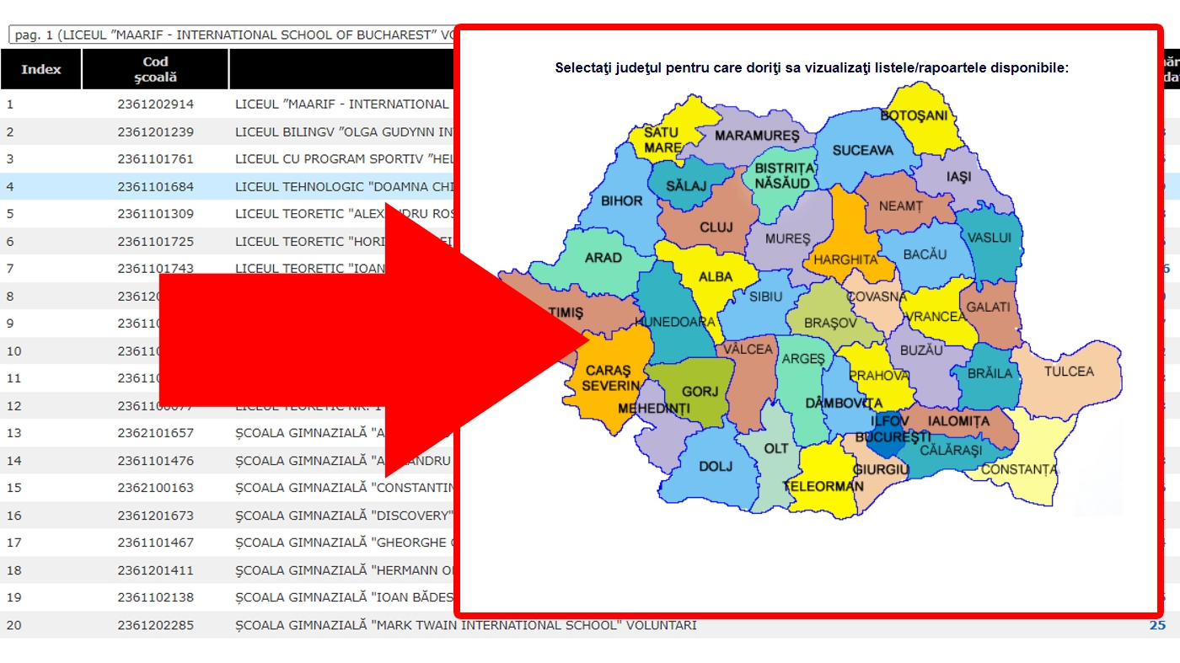Select Dolj county on the map
The image size is (1180, 663).
click(716, 466)
